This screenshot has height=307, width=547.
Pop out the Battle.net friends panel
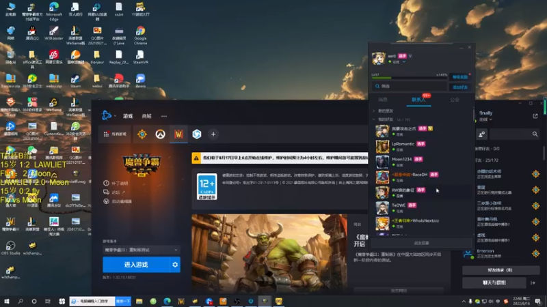click(x=535, y=116)
